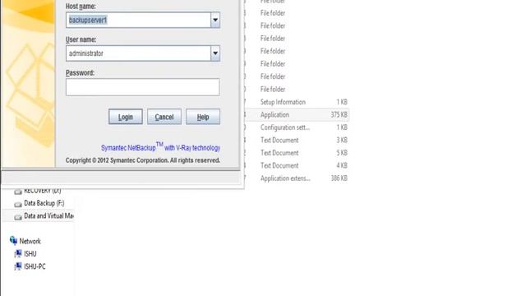Screen dimensions: 526x296
Task: Click the Cancel button
Action: click(x=164, y=117)
